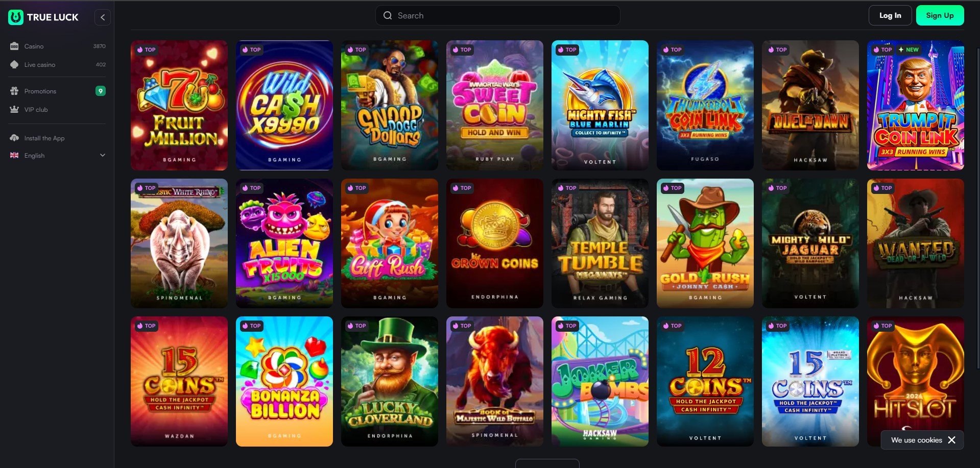Collapse the sidebar with the arrow button
This screenshot has height=468, width=980.
tap(103, 17)
